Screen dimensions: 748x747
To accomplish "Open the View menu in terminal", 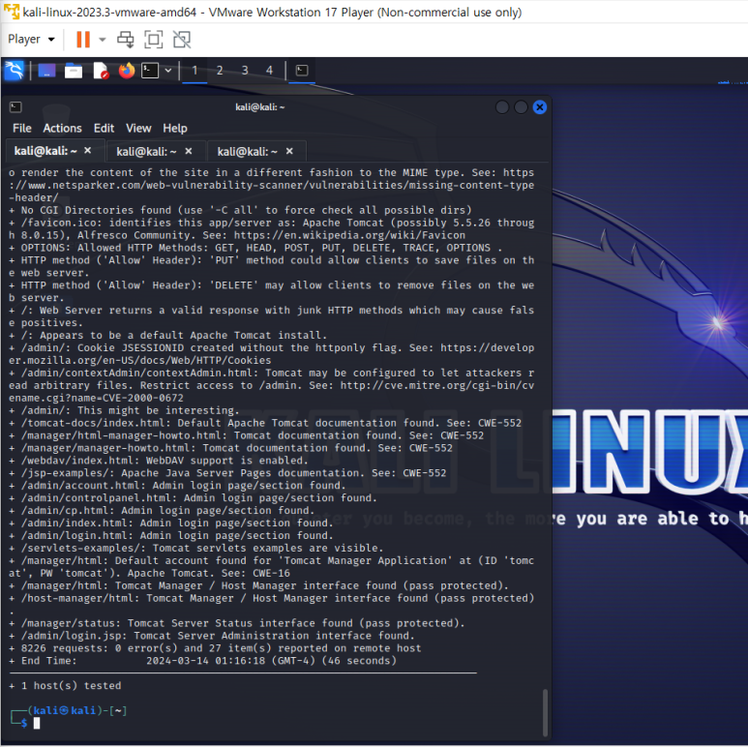I will 138,129.
